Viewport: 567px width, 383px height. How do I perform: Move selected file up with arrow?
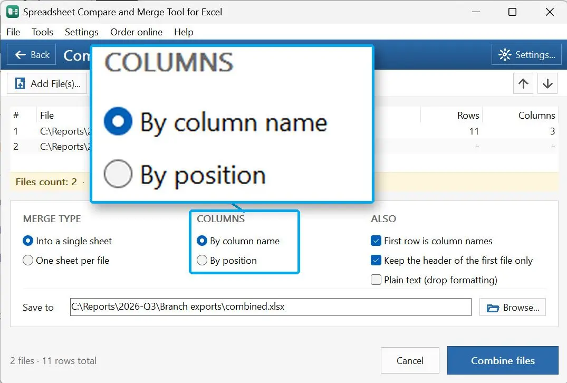523,83
